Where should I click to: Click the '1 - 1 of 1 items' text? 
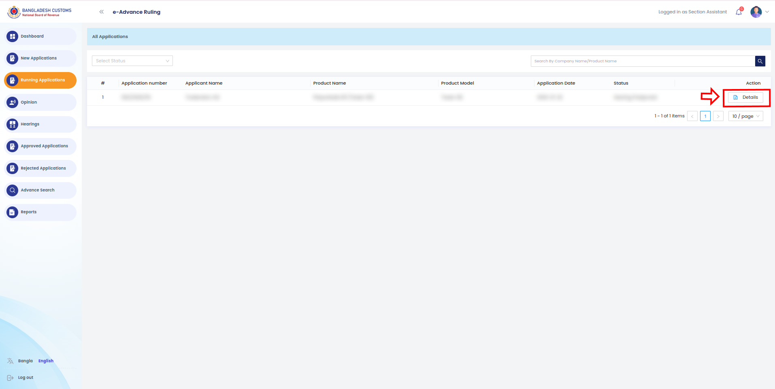[x=669, y=116]
